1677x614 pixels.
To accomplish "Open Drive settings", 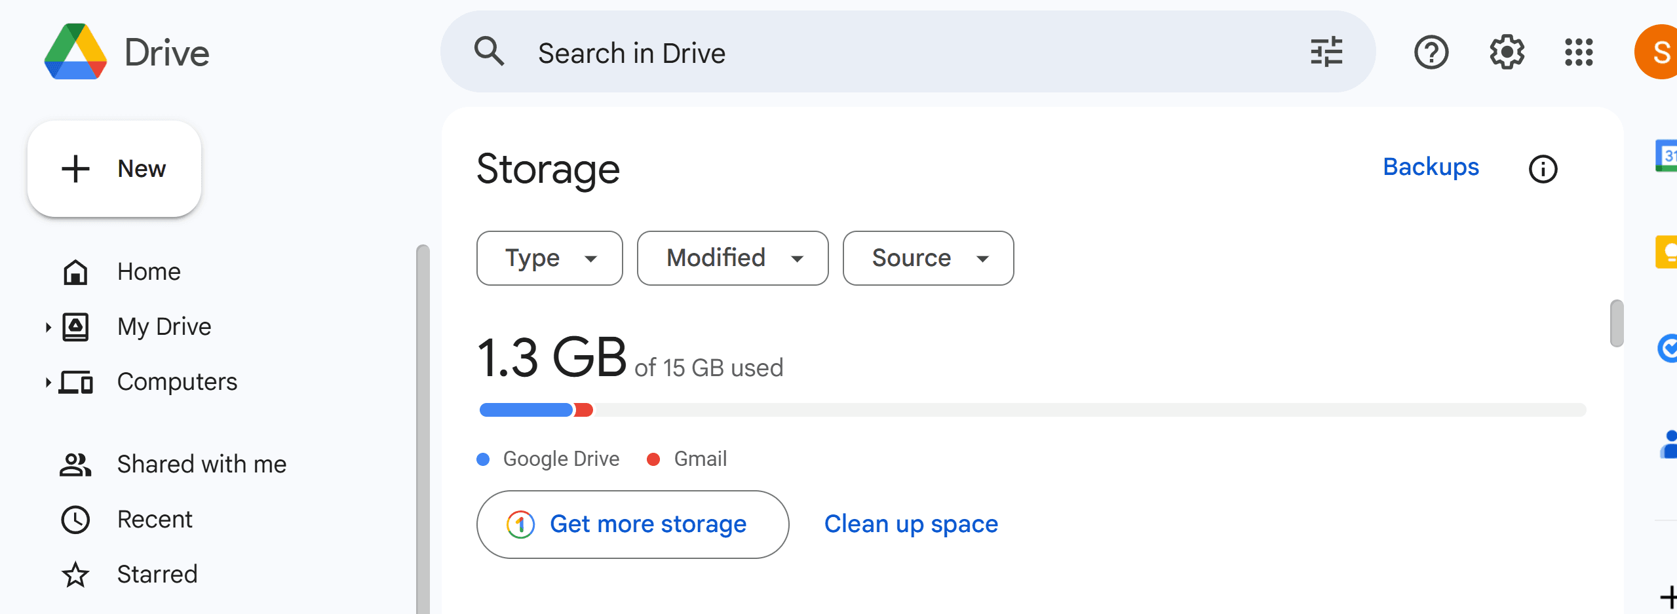I will pos(1507,52).
